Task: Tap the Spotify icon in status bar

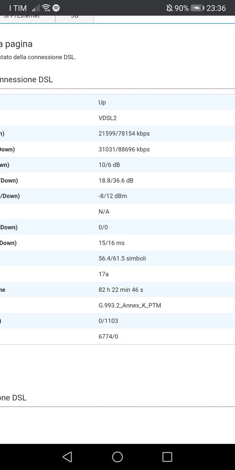Action: click(56, 8)
